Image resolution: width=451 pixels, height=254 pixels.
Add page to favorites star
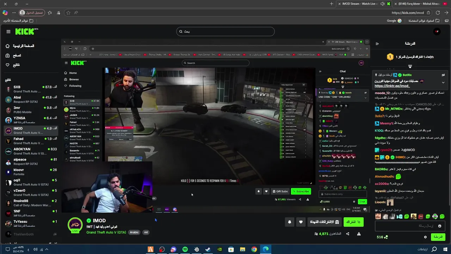[68, 13]
